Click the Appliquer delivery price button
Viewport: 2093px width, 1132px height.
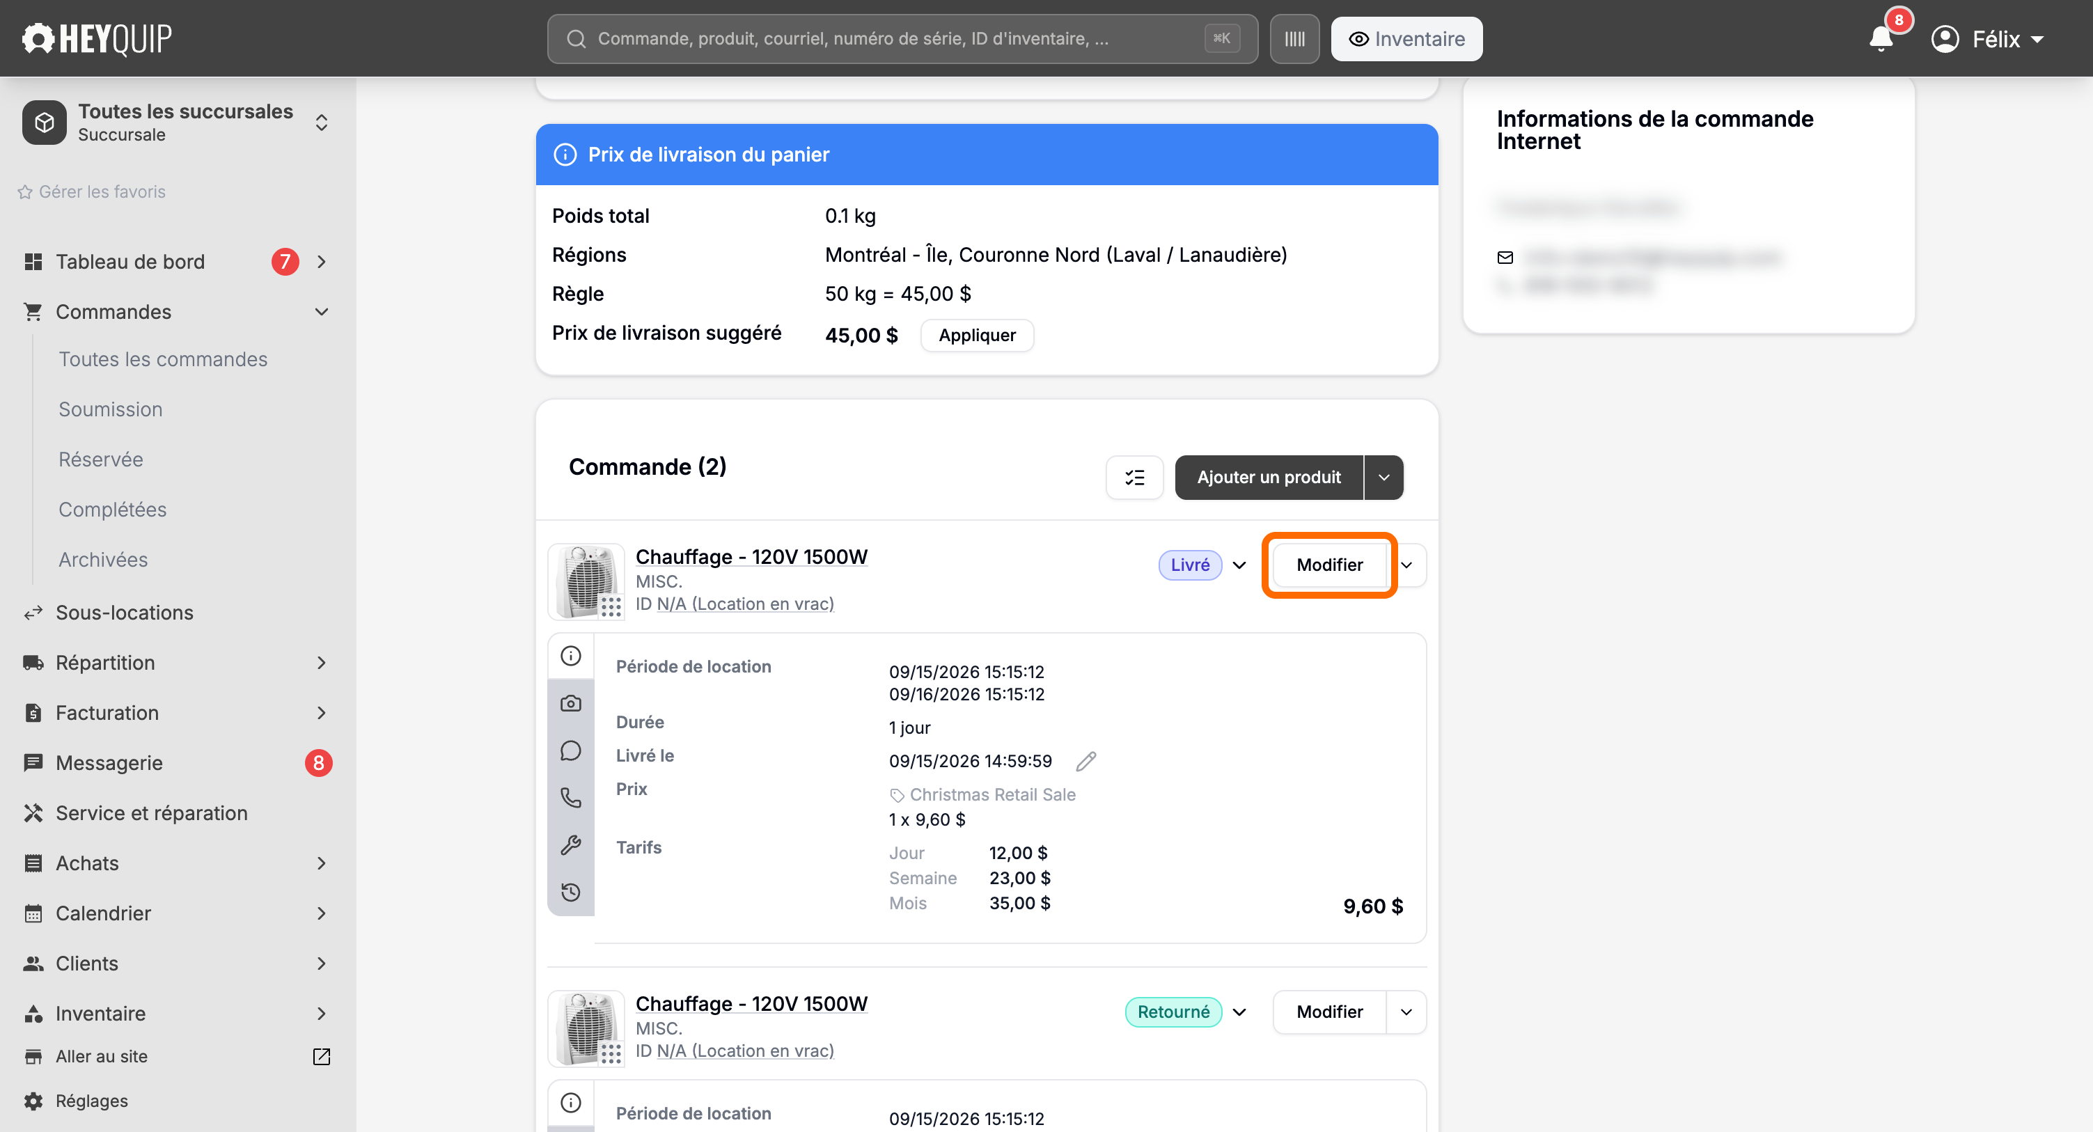point(978,336)
